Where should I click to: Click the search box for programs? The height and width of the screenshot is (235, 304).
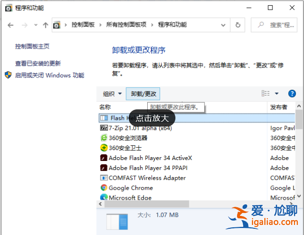coord(274,25)
